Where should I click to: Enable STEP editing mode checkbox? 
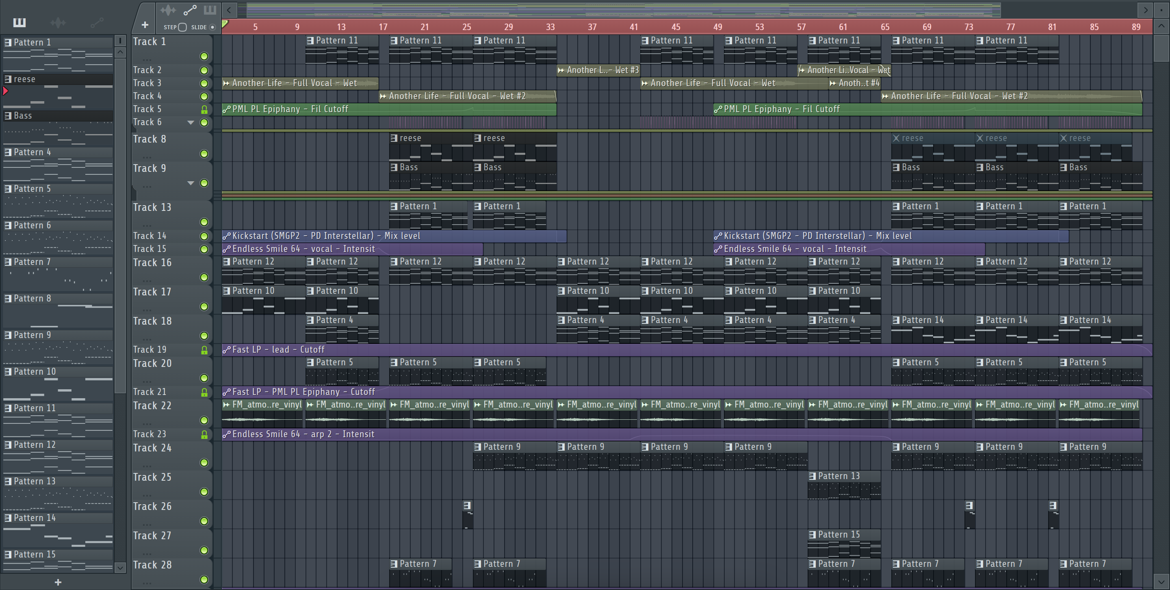(x=182, y=27)
